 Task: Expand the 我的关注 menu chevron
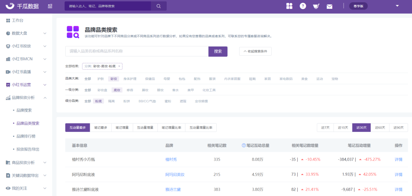[45, 188]
